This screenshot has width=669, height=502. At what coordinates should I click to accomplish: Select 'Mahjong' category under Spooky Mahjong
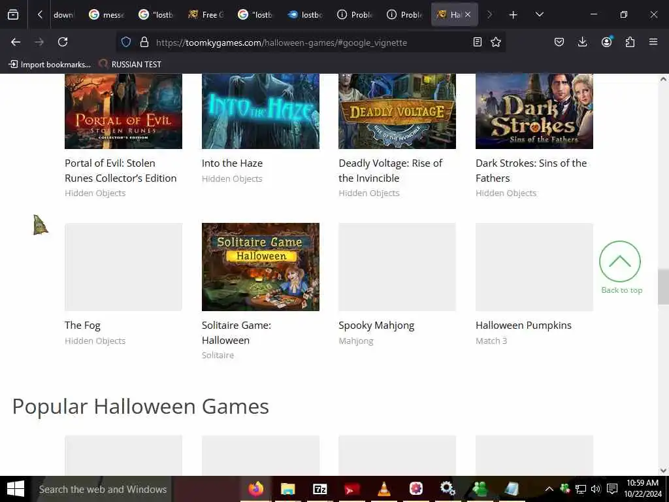356,341
